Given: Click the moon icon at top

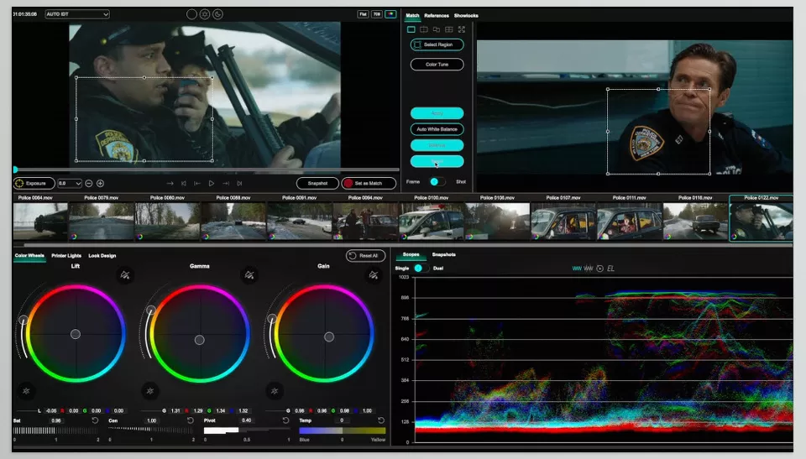Looking at the screenshot, I should tap(218, 14).
